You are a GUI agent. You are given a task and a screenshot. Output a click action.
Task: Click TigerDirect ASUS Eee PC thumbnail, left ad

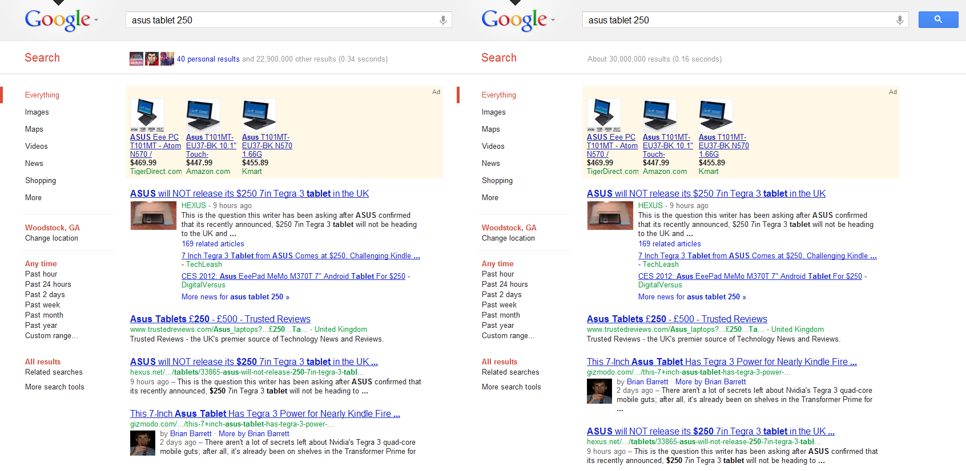[x=147, y=115]
